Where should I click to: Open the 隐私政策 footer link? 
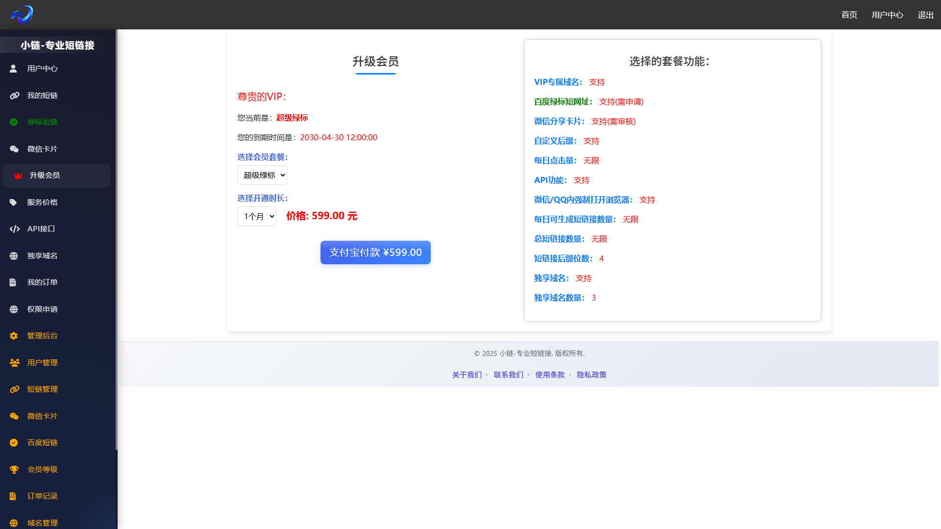[592, 375]
